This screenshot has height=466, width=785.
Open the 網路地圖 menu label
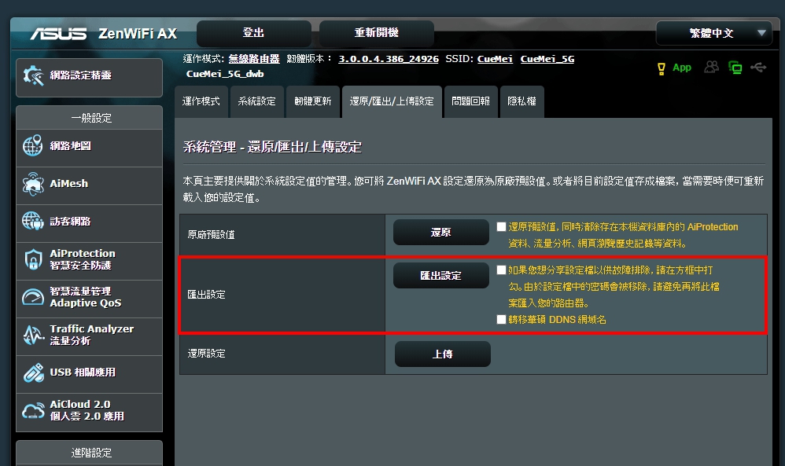(70, 146)
